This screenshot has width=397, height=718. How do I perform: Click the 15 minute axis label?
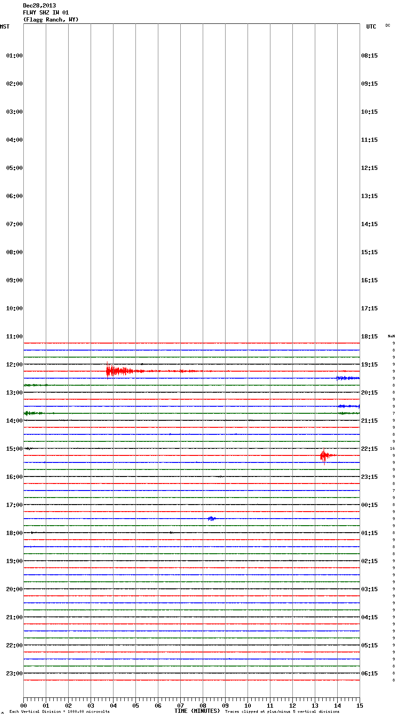coord(360,706)
